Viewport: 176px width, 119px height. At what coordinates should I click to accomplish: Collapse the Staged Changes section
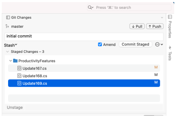pyautogui.click(x=7, y=52)
